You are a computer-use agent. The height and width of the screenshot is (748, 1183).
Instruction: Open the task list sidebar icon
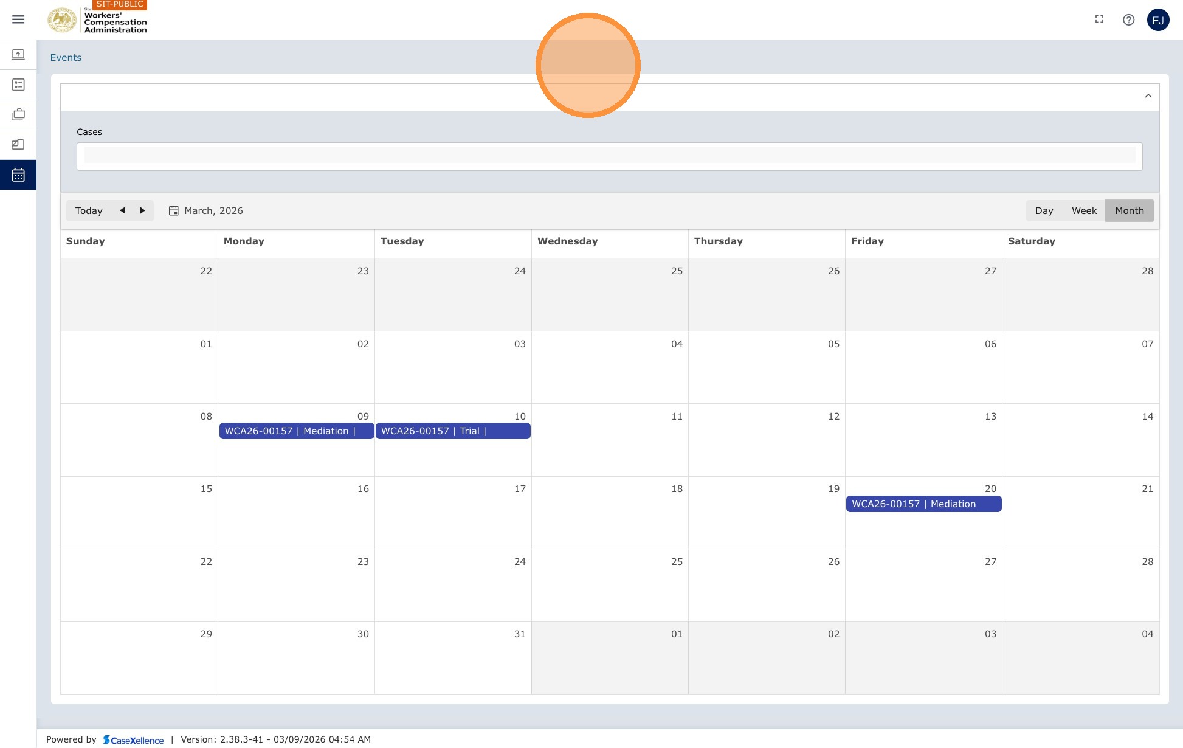pyautogui.click(x=18, y=85)
